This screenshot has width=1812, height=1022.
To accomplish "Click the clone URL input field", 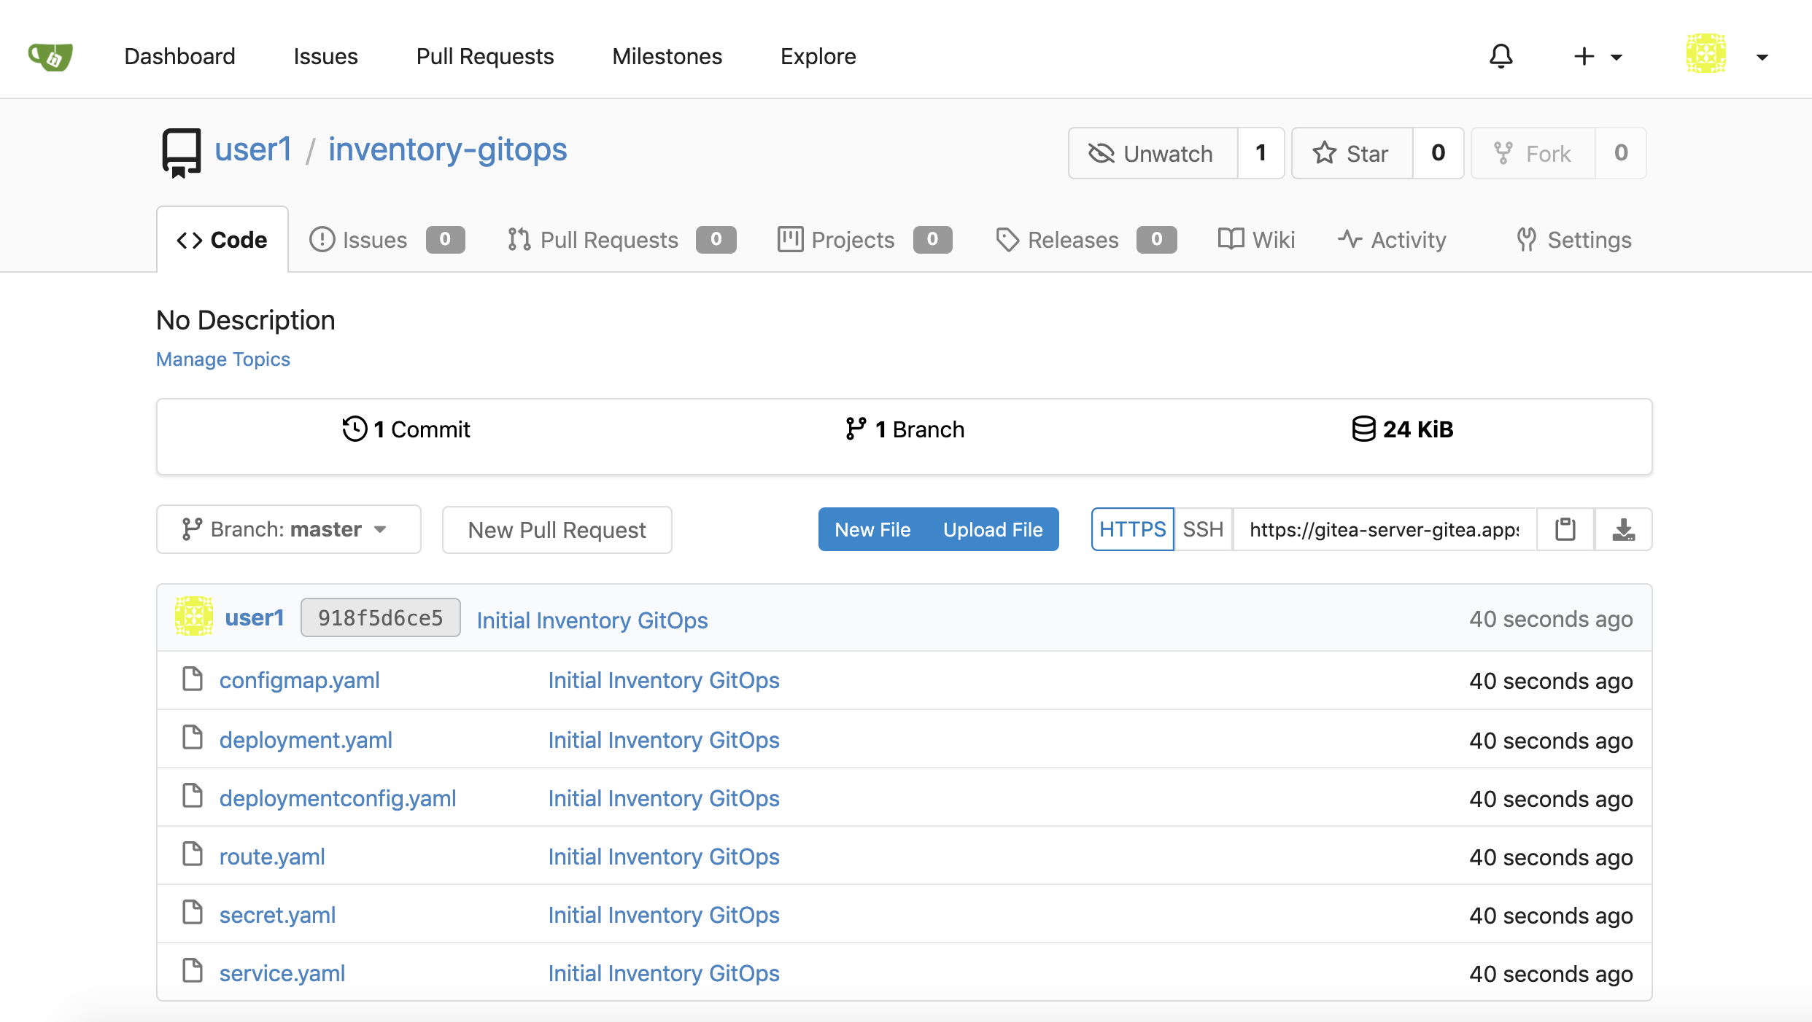I will 1383,529.
